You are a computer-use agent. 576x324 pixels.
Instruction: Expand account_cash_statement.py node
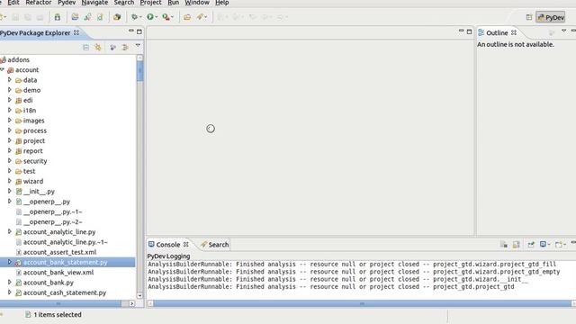pos(10,292)
